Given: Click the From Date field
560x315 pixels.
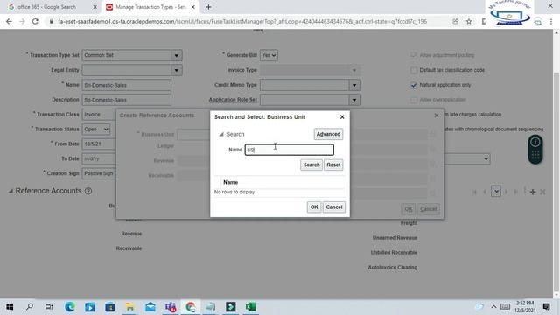Looking at the screenshot, I should [x=99, y=143].
